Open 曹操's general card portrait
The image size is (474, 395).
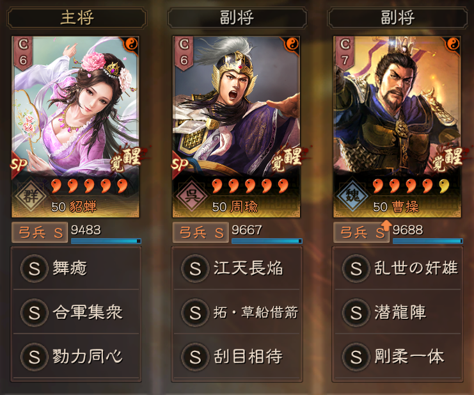397,127
